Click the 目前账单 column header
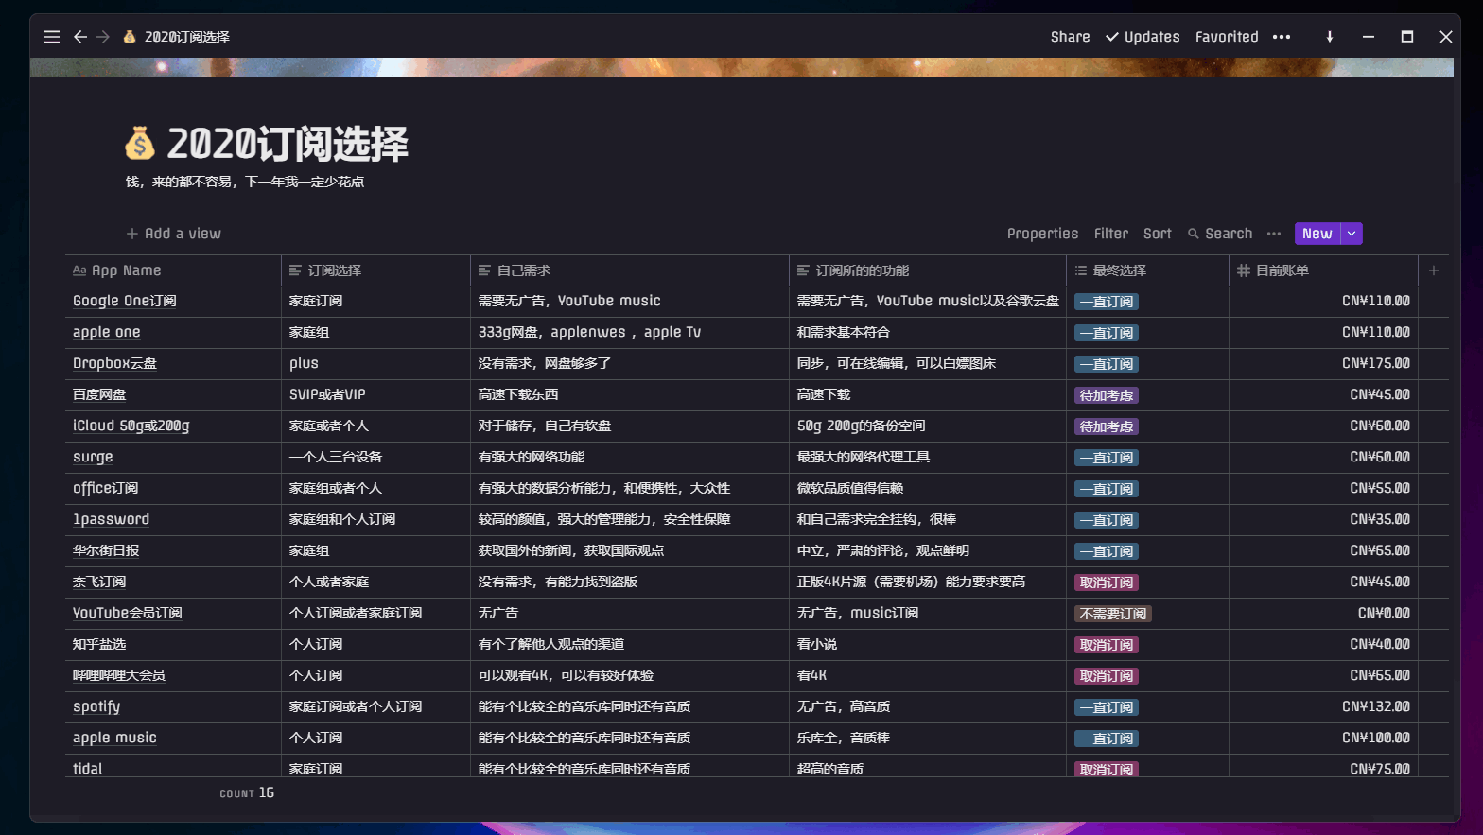Viewport: 1483px width, 835px height. pyautogui.click(x=1282, y=270)
